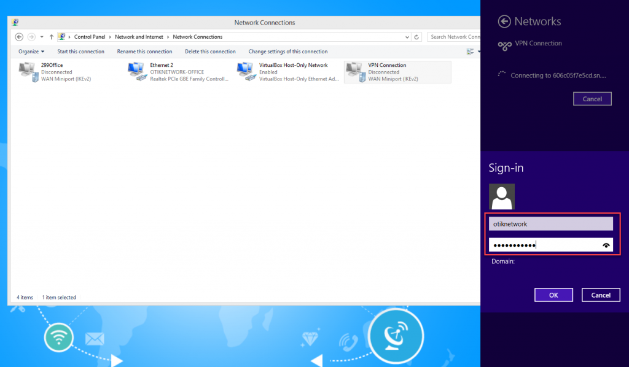Click the 299Office connection name
The image size is (629, 367).
coord(52,65)
